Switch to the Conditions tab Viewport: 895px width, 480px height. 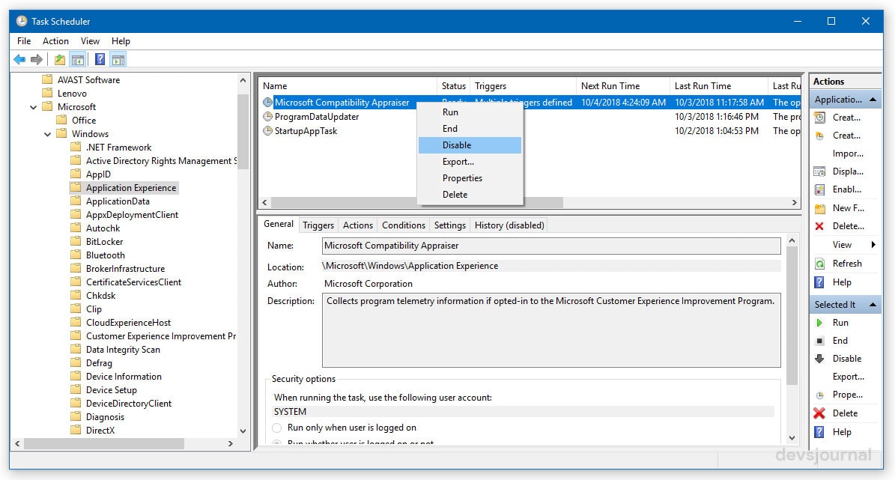click(x=404, y=225)
